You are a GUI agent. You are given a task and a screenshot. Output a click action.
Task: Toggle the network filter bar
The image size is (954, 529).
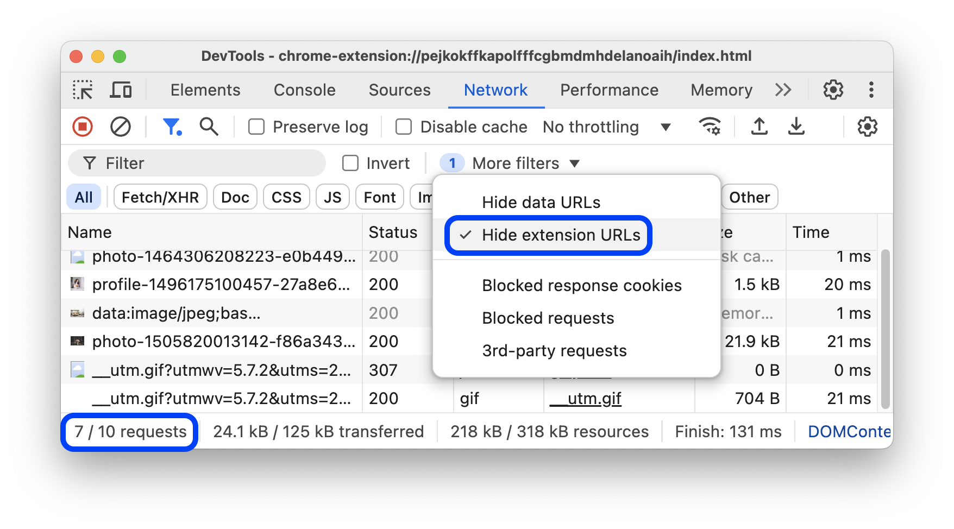coord(173,127)
